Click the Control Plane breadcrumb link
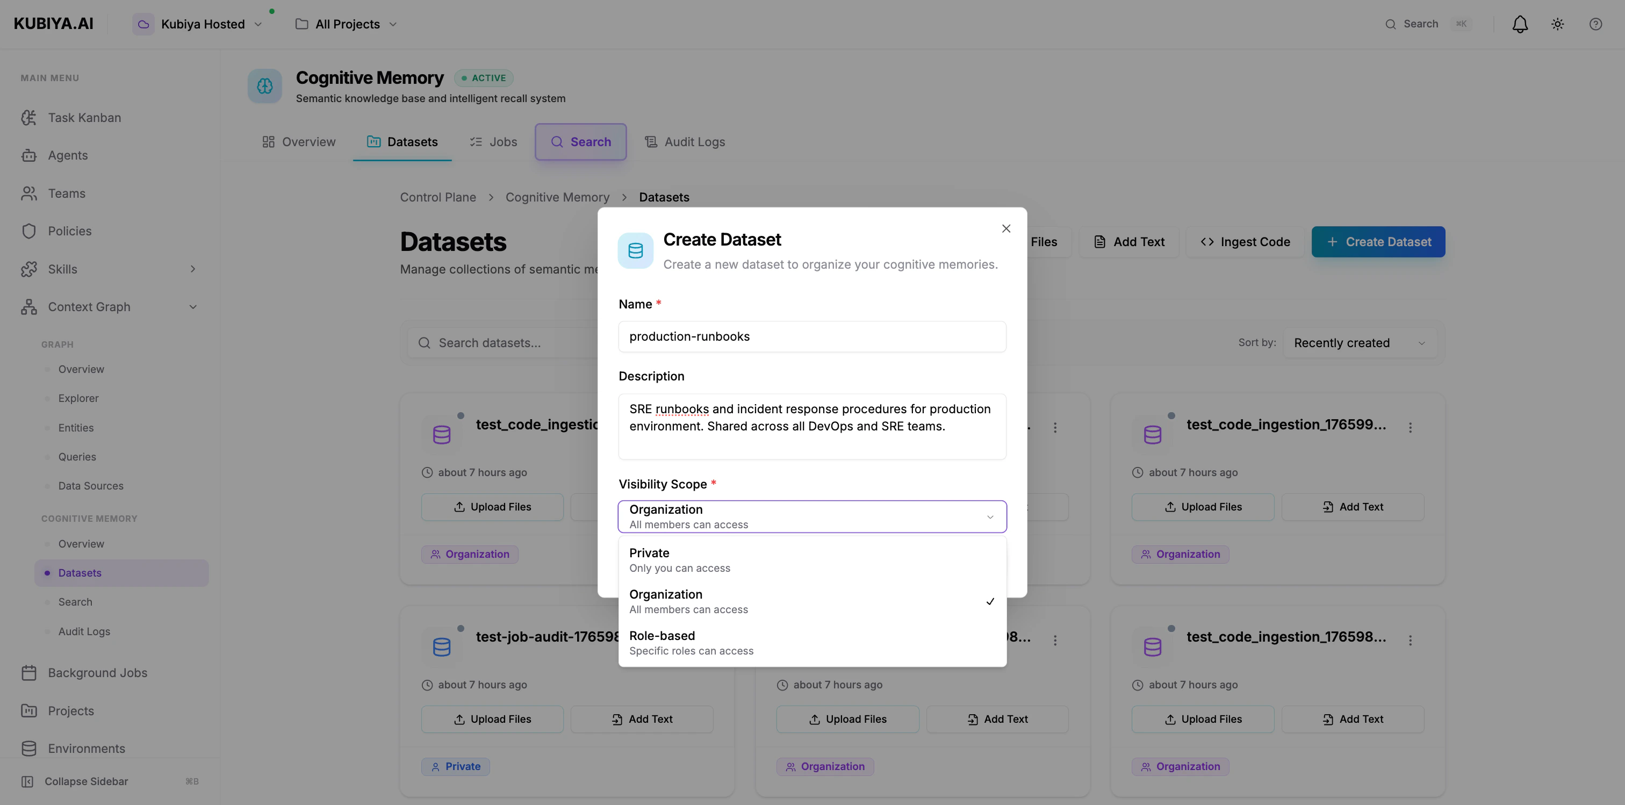Viewport: 1625px width, 805px height. click(438, 197)
